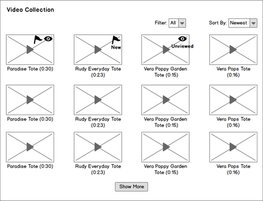This screenshot has width=263, height=201.
Task: Play the top-row Rudy Everyday Tote video
Action: (x=98, y=50)
